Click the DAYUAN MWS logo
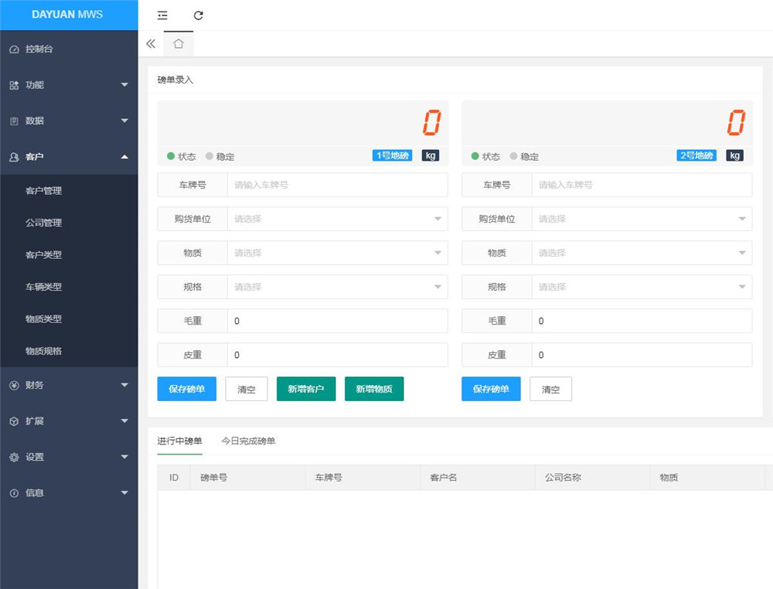 pos(68,15)
